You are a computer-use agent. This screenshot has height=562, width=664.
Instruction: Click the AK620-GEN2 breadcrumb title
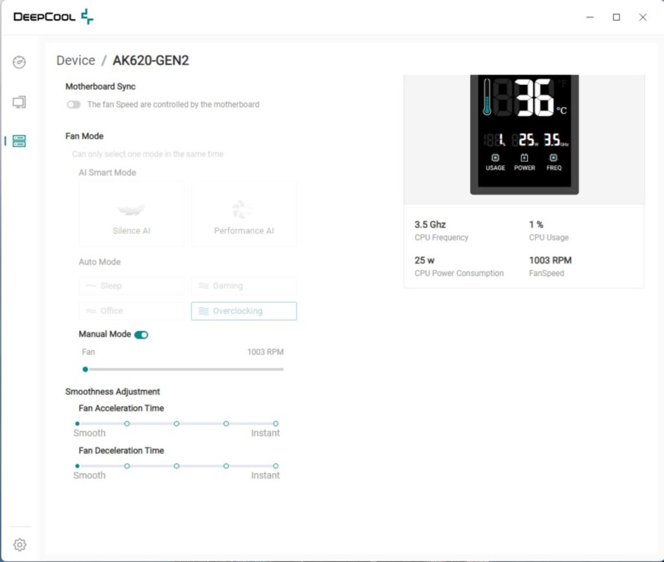pyautogui.click(x=150, y=60)
